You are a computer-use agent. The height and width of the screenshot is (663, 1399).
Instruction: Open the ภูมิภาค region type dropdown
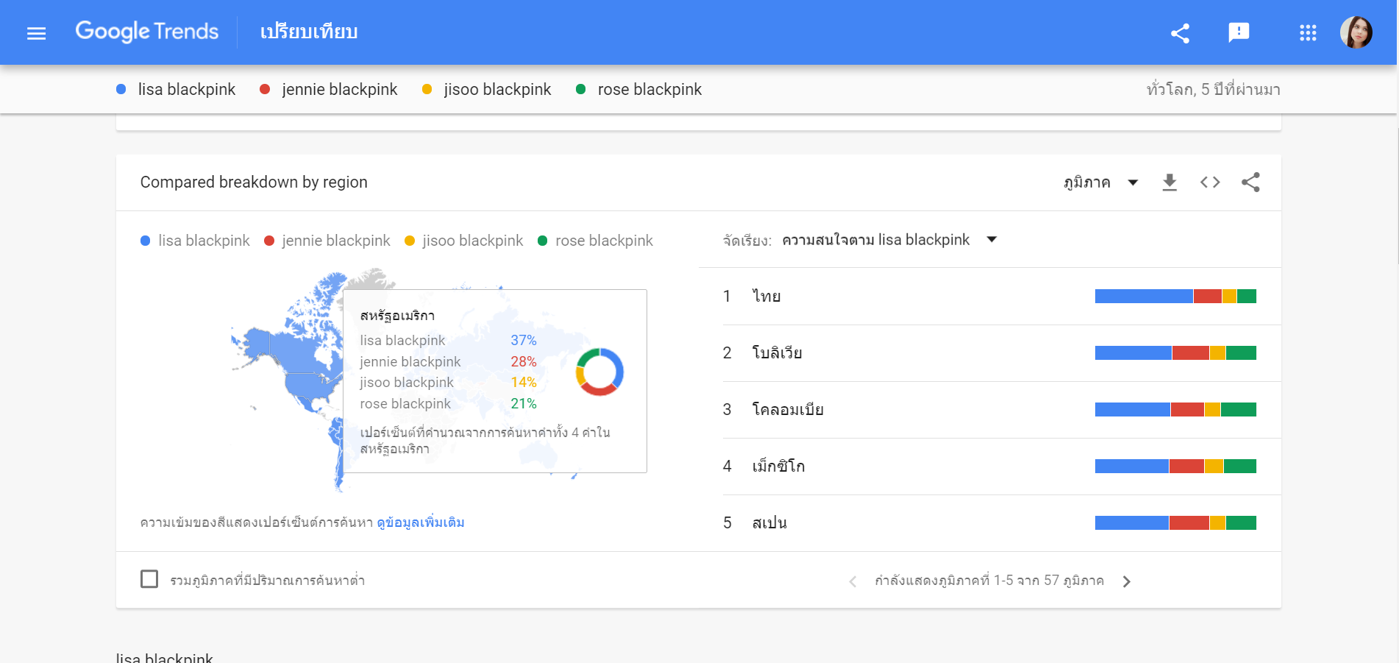point(1101,182)
